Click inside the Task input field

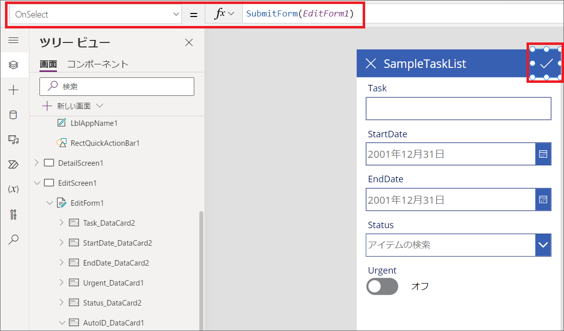pos(458,108)
